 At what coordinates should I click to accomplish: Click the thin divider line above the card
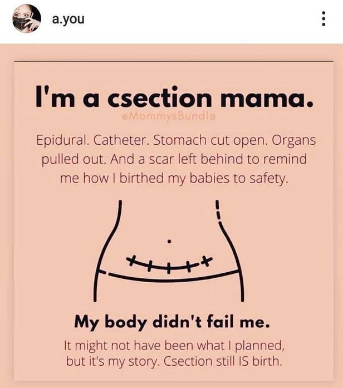171,61
